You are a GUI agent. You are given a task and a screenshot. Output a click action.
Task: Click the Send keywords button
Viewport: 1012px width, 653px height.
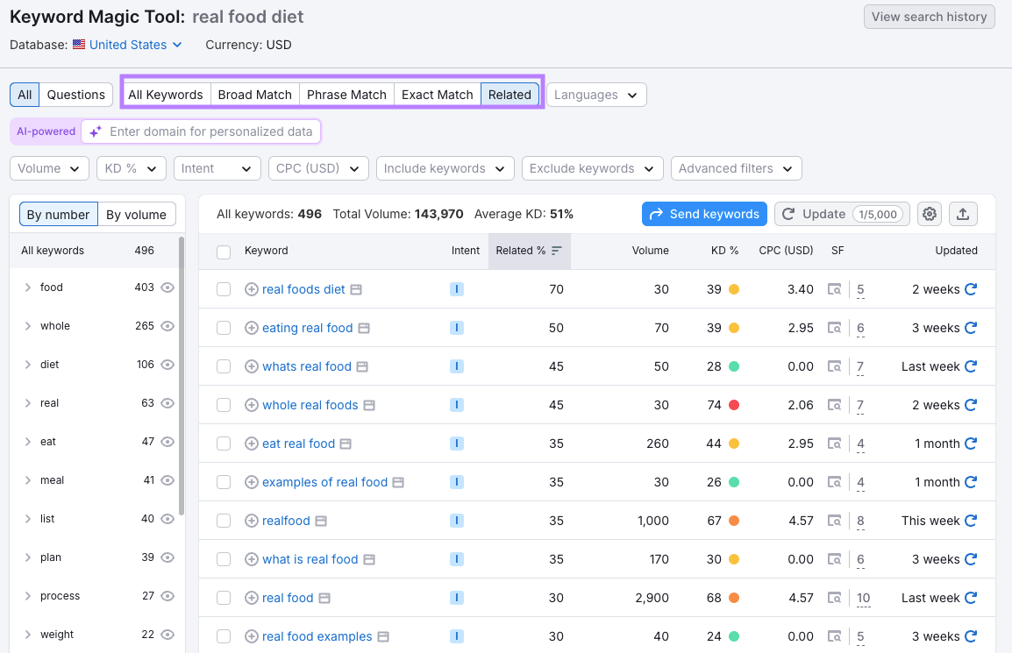[x=704, y=214]
